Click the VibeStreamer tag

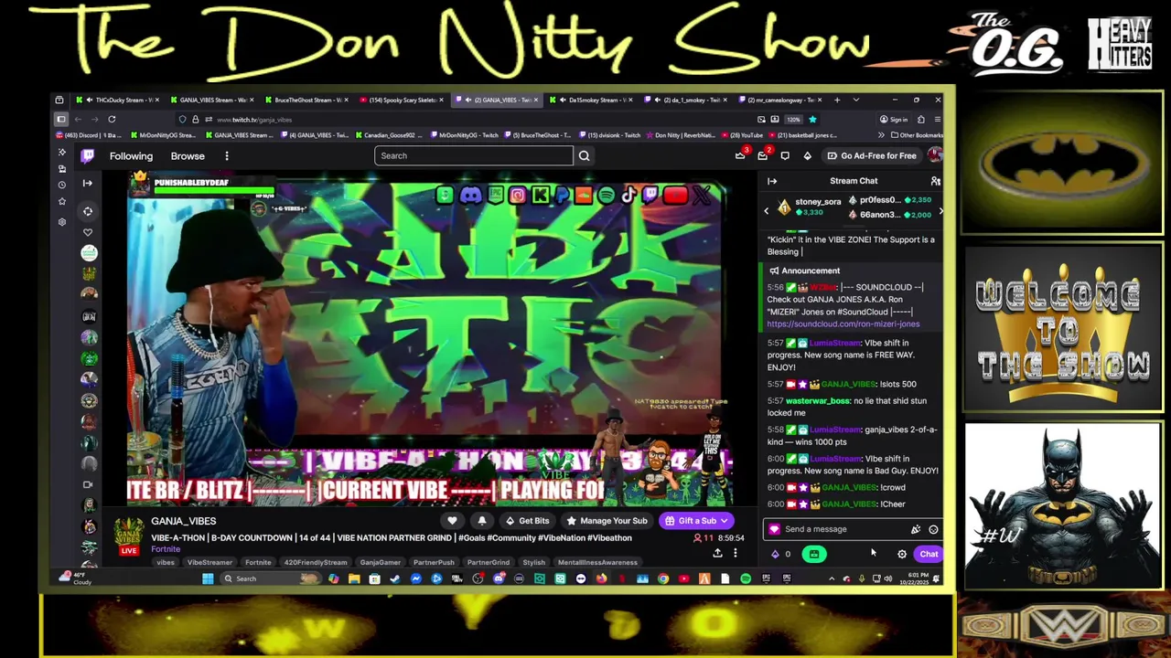(x=209, y=563)
